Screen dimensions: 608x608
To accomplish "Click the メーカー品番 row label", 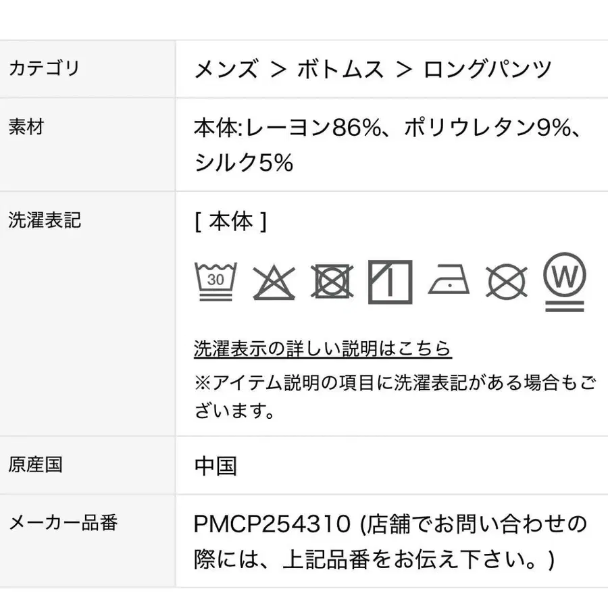I will (x=63, y=523).
